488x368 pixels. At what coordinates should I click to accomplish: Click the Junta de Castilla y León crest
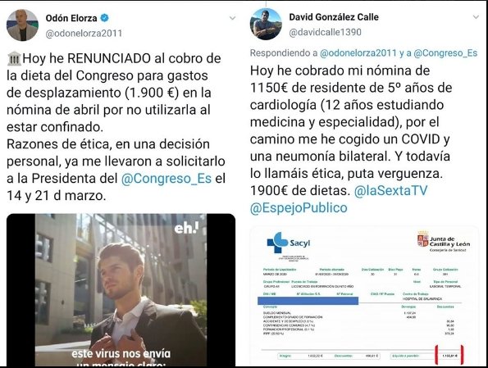click(422, 239)
